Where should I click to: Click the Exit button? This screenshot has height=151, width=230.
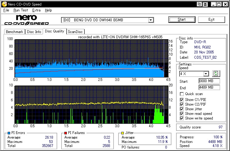[211, 19]
